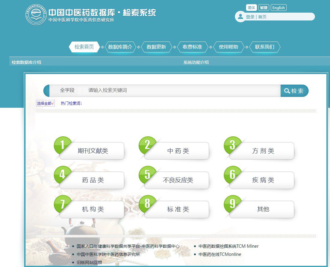The height and width of the screenshot is (267, 330).
Task: Click the green number 2 badge
Action: click(147, 145)
